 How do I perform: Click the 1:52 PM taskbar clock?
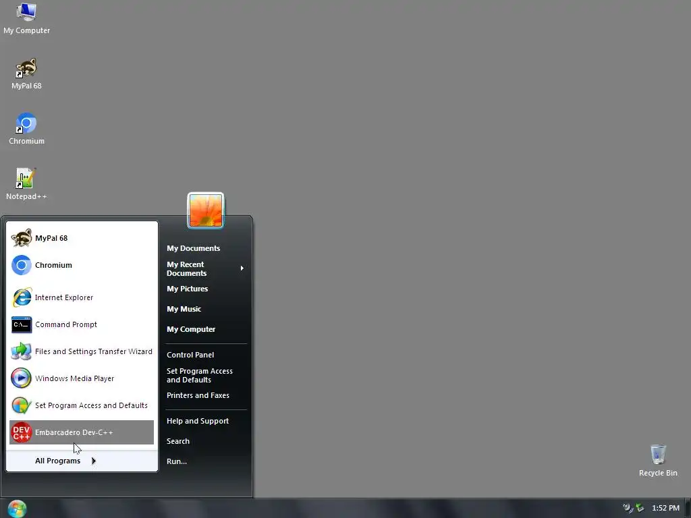pos(665,508)
